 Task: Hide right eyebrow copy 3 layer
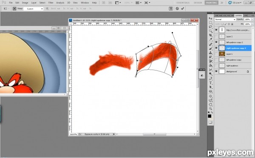point(216,48)
